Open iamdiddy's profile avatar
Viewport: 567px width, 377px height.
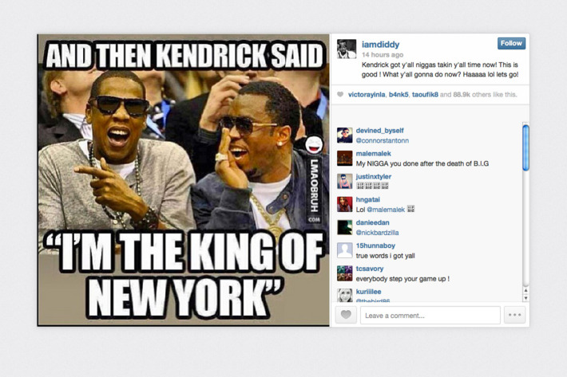click(347, 49)
